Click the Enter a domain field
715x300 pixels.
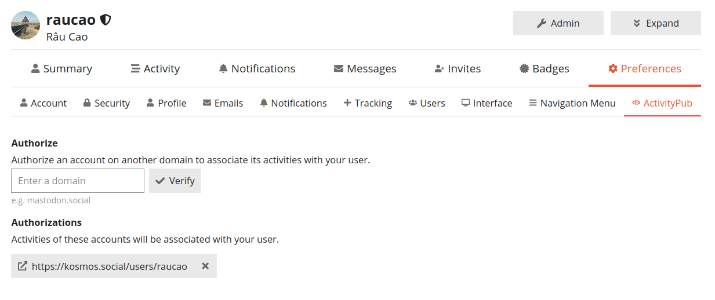point(78,181)
